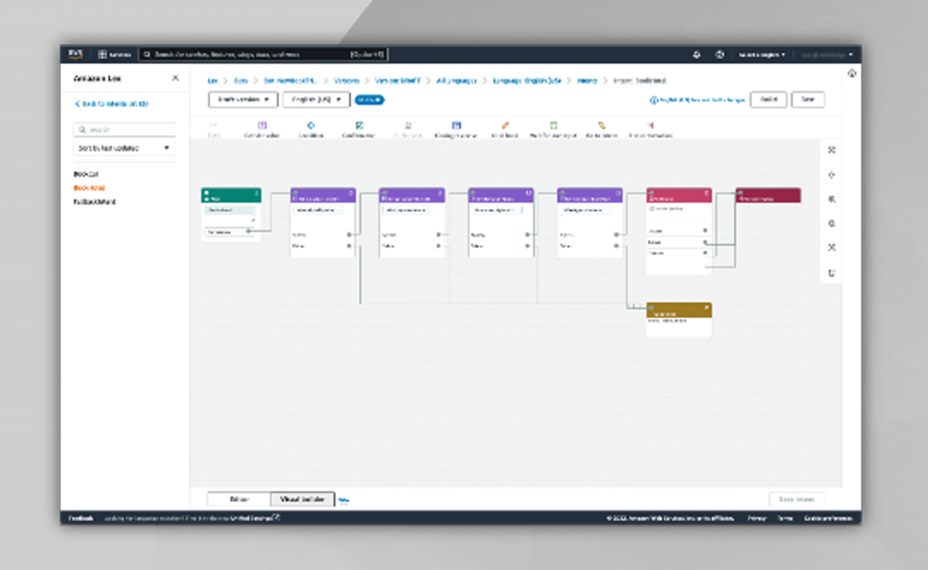Close the Amazon Lex side panel

click(175, 78)
